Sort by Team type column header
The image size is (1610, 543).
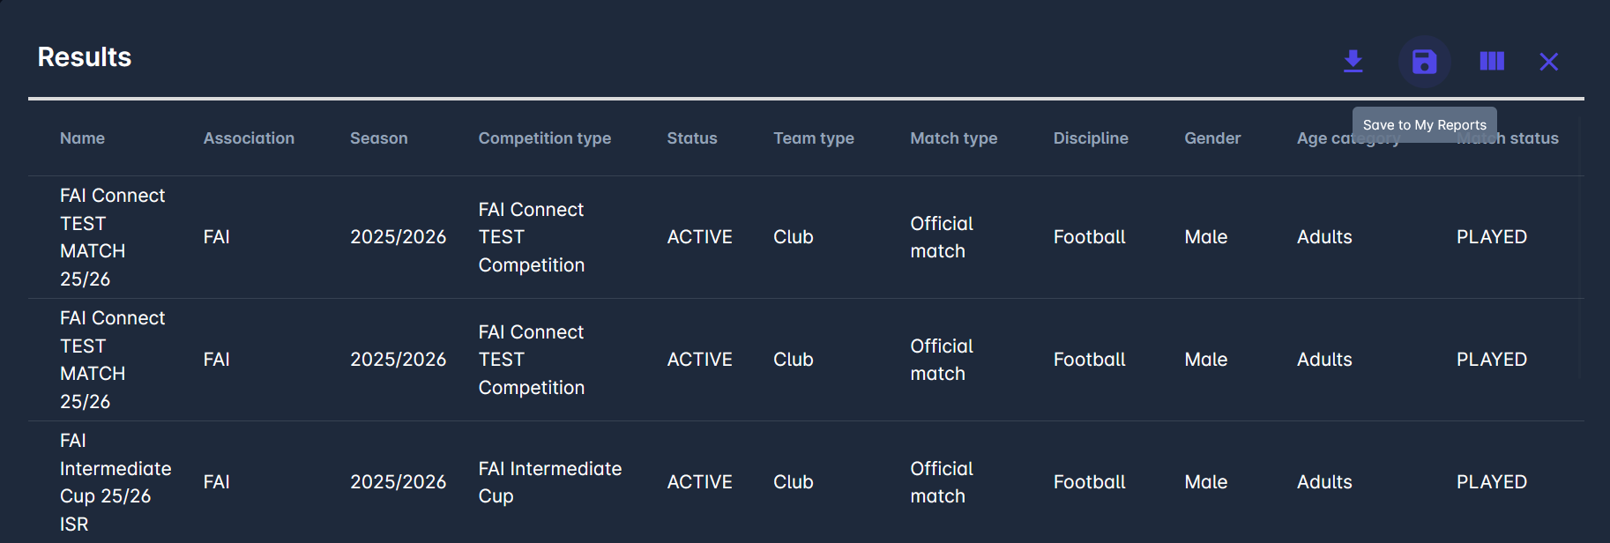(813, 138)
